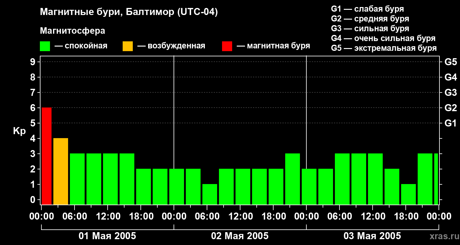
Task: Click the G2 label on the right axis
Action: [451, 108]
